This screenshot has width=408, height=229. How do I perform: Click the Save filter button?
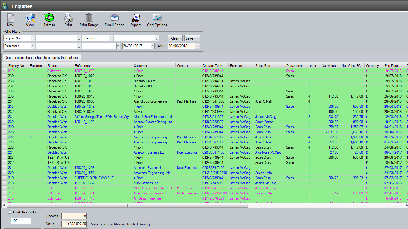(x=190, y=38)
